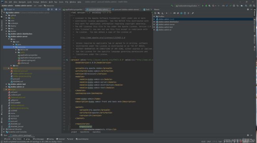The image size is (257, 143).
Task: Hide the Project tool window
Action: click(60, 9)
